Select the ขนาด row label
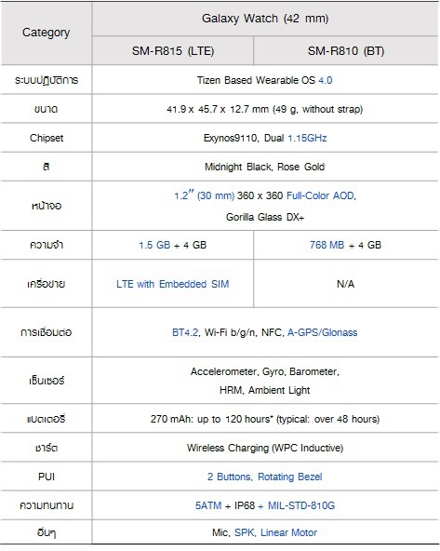Viewport: 440px width, 551px height. 46,109
